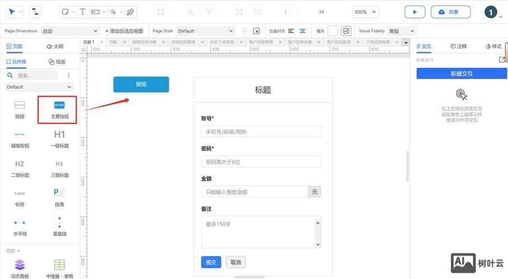This screenshot has width=508, height=279.
Task: Set page alignment to center
Action: (302, 31)
